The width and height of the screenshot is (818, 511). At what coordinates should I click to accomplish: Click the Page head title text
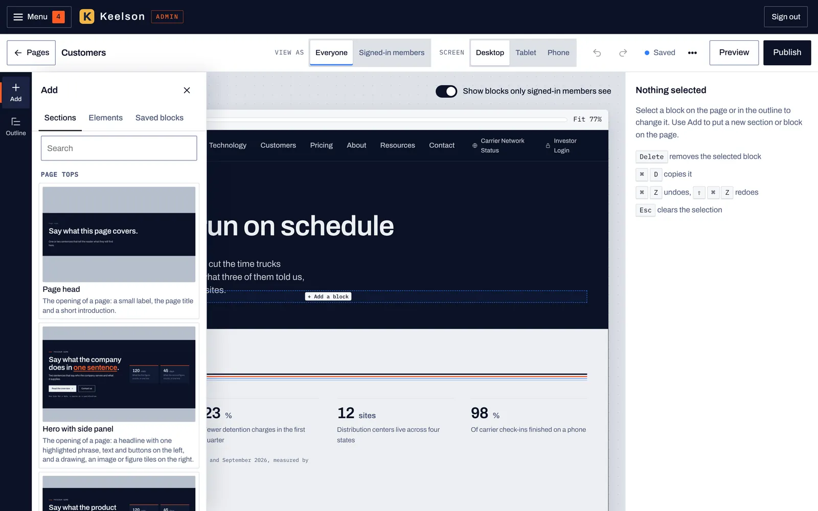coord(61,289)
